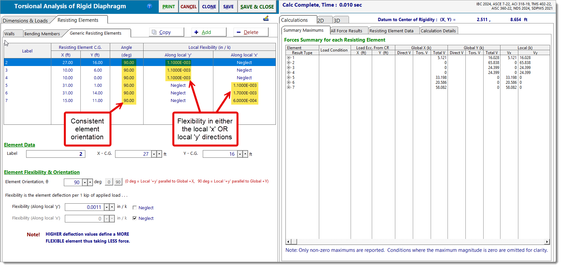
Task: Clone the current calculation
Action: (209, 7)
